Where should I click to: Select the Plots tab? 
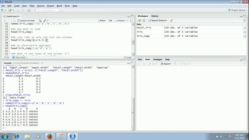147,59
